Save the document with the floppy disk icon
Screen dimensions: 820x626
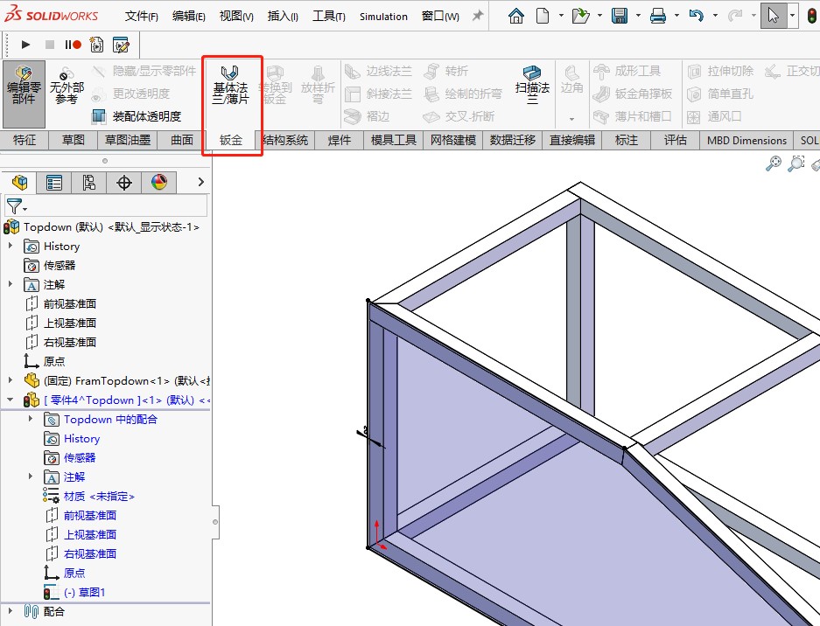[620, 16]
